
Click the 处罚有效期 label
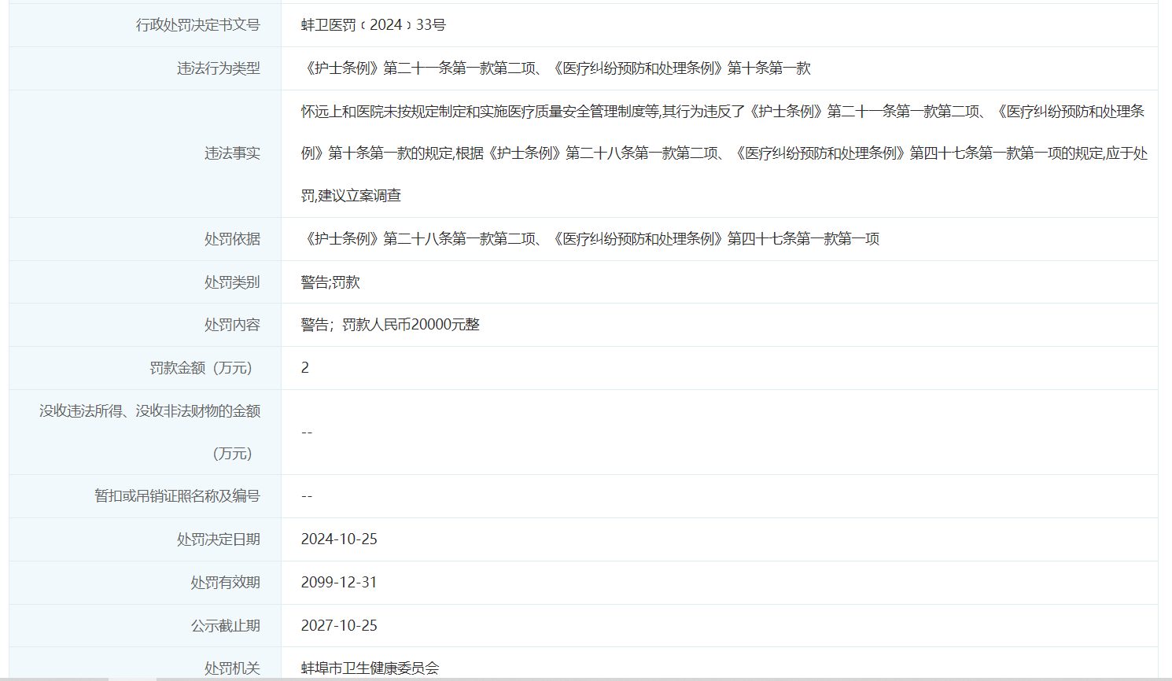pos(225,583)
